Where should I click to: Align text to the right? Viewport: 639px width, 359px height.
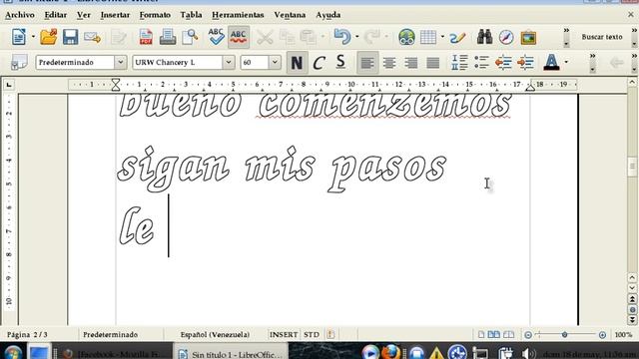tap(410, 62)
